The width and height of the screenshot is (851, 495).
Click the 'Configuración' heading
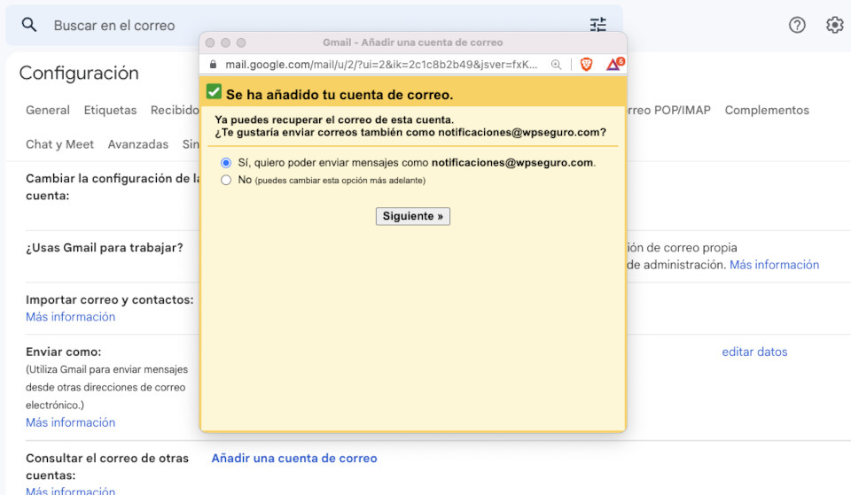(x=79, y=73)
